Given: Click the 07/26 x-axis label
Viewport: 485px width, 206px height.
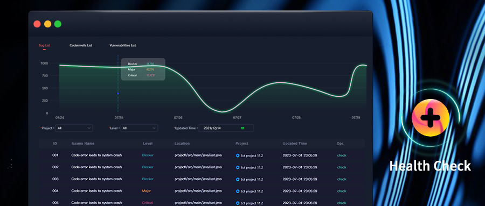Looking at the screenshot, I should click(x=178, y=118).
